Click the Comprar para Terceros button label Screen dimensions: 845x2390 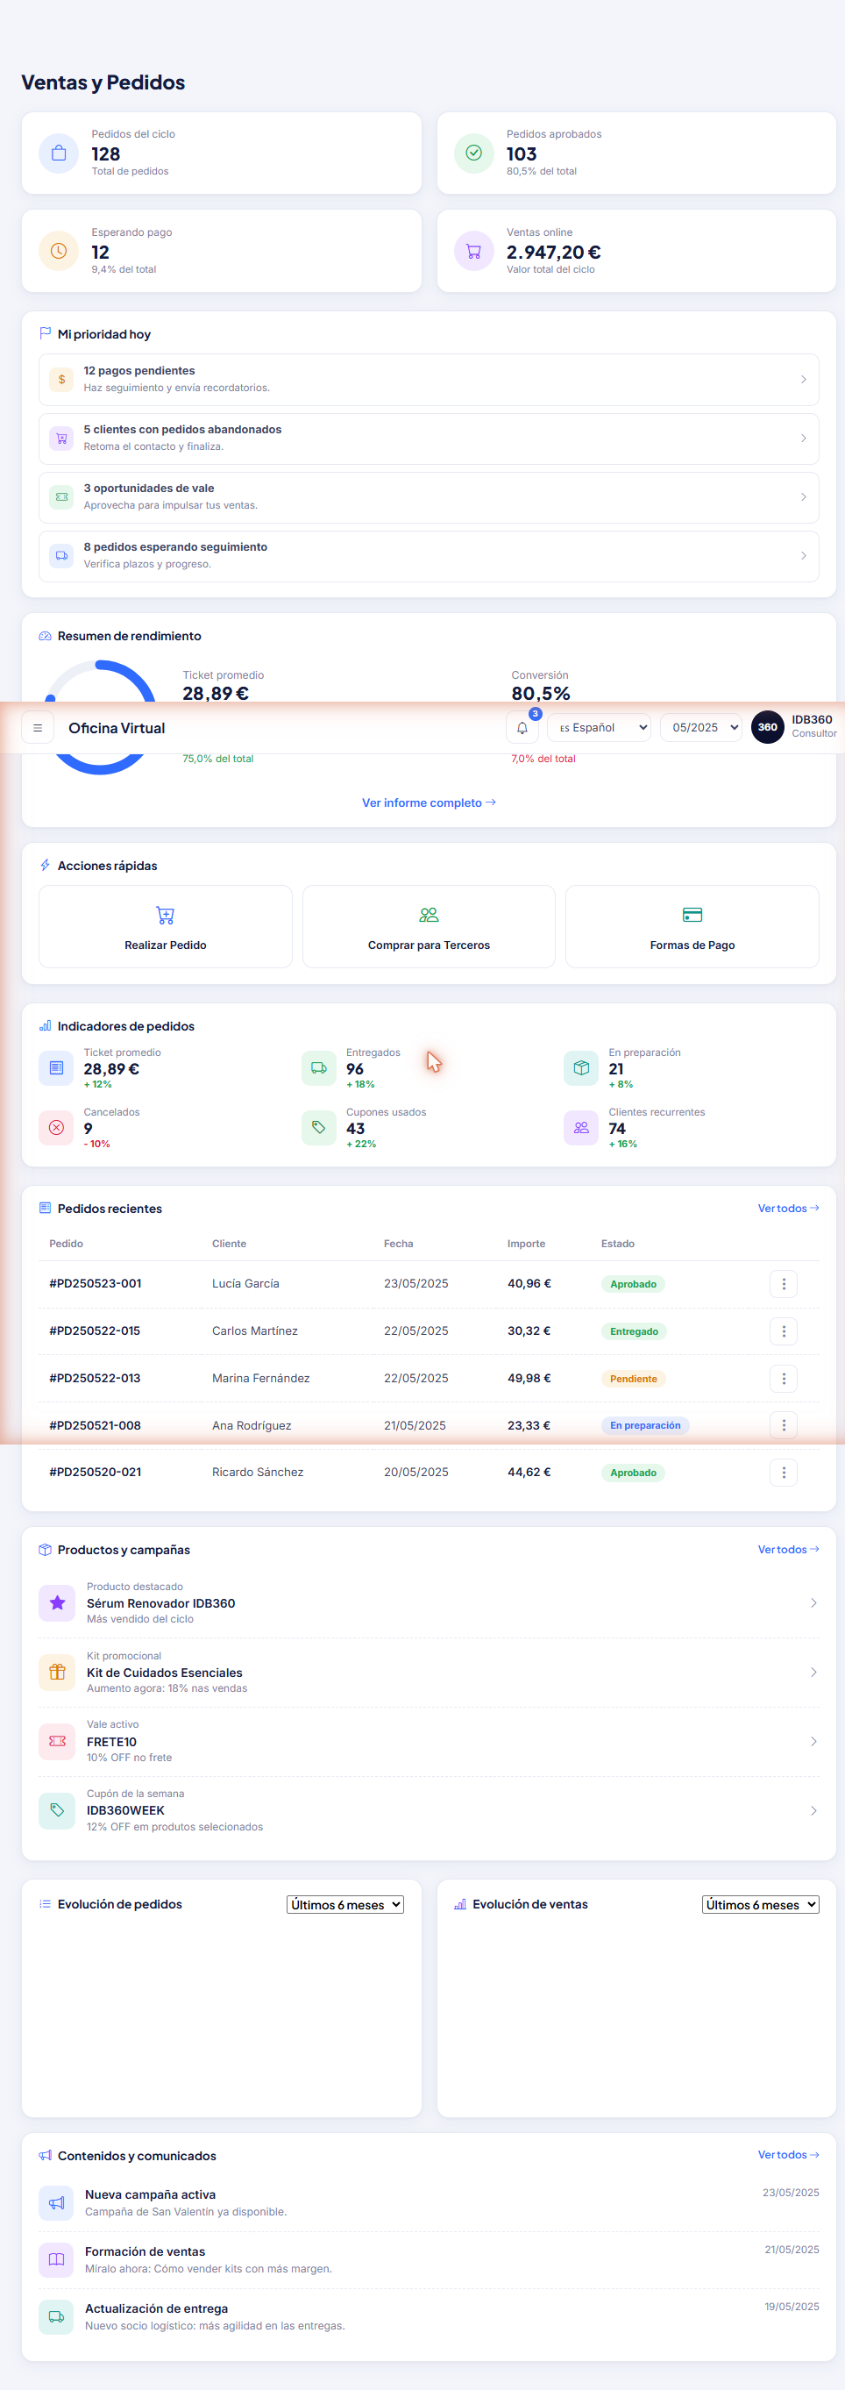(x=429, y=945)
